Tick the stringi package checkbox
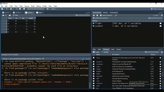Screen dimensions: 164x92 [x=94, y=69]
